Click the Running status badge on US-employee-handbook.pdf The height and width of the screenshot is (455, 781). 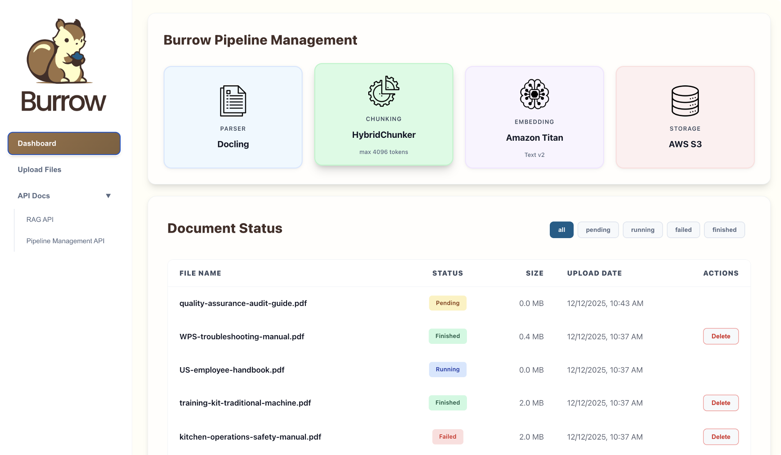(x=447, y=369)
